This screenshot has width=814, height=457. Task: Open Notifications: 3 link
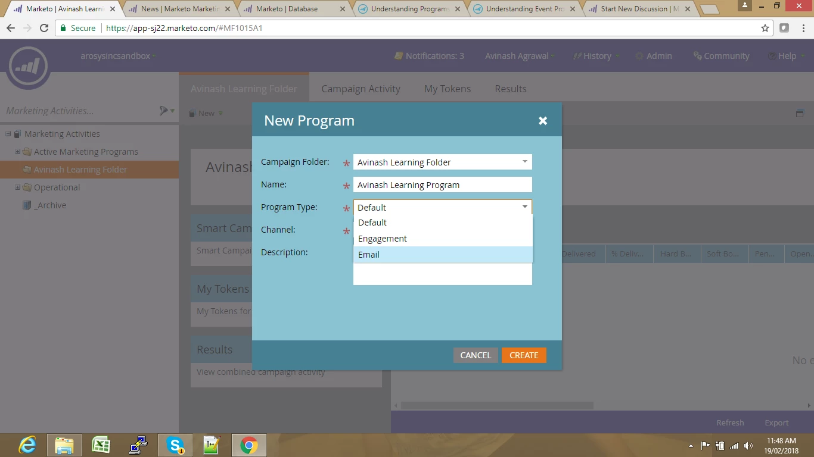pos(429,56)
